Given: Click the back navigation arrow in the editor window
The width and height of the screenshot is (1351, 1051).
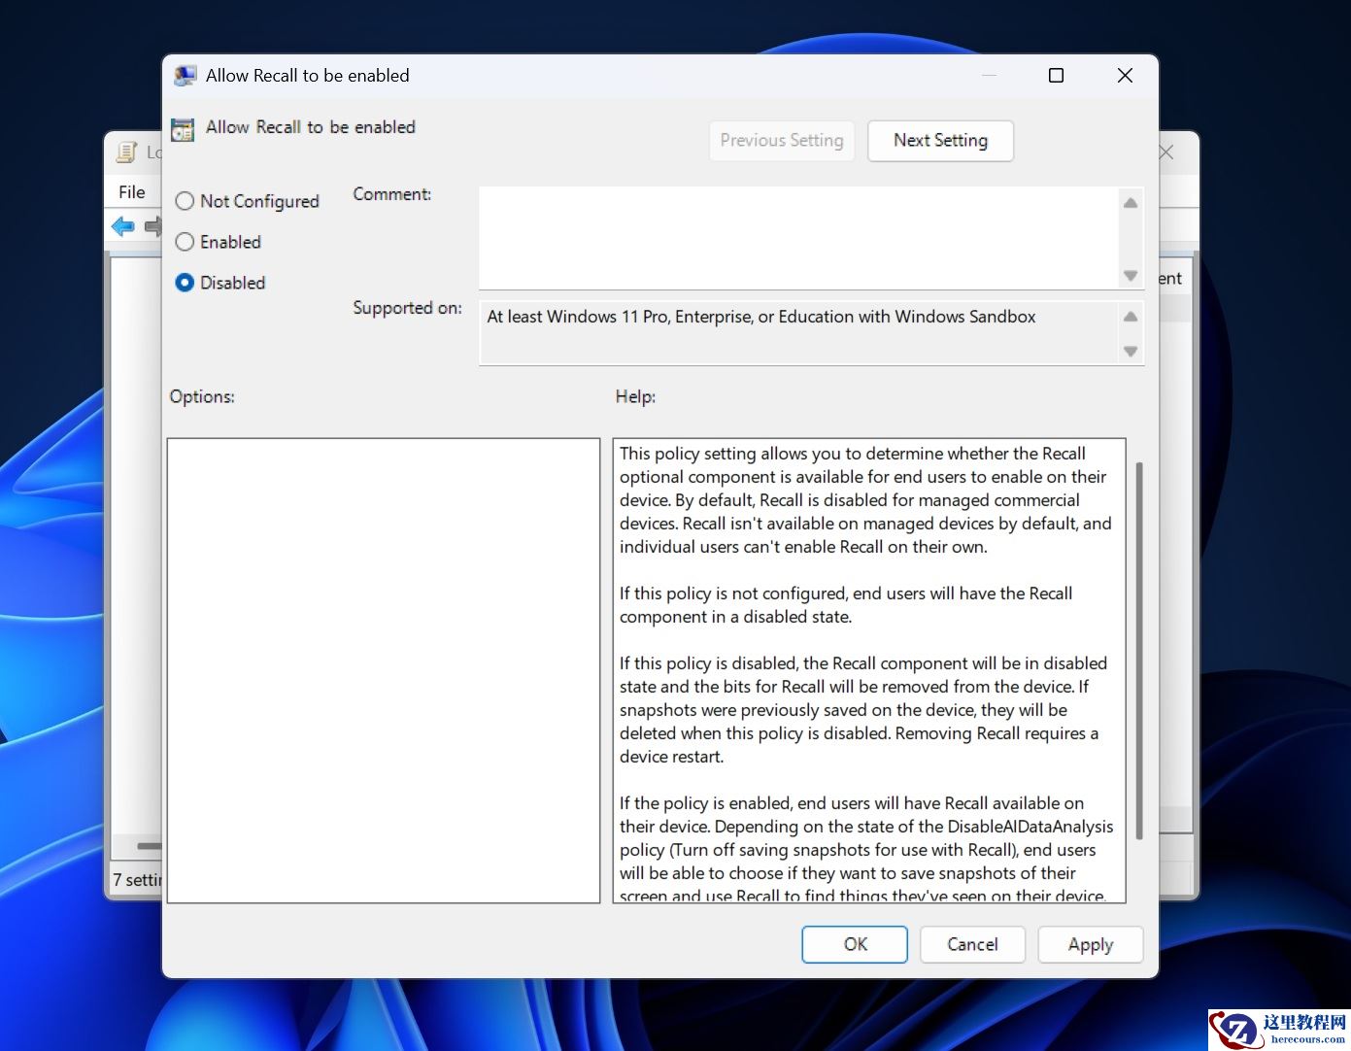Looking at the screenshot, I should tap(122, 226).
